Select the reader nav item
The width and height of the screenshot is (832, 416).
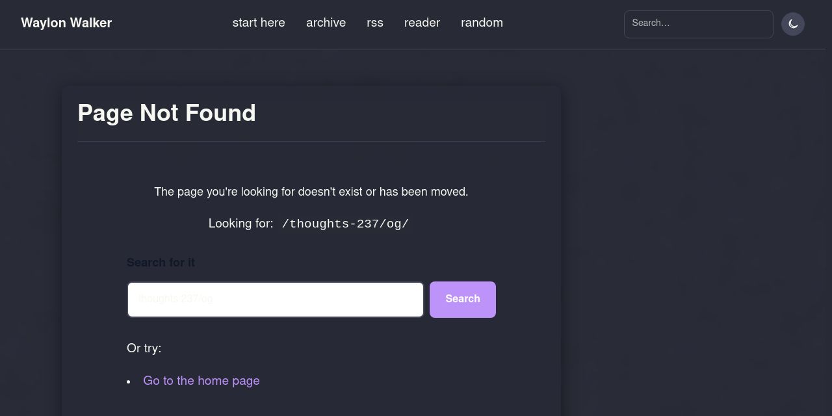(x=422, y=23)
